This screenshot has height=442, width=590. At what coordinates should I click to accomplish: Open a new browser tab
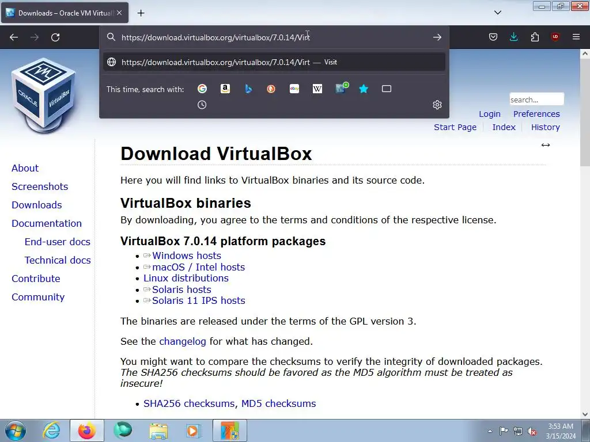click(141, 13)
